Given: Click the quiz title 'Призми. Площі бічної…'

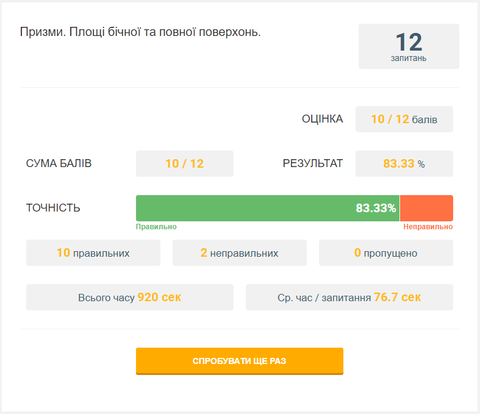Looking at the screenshot, I should (x=140, y=32).
